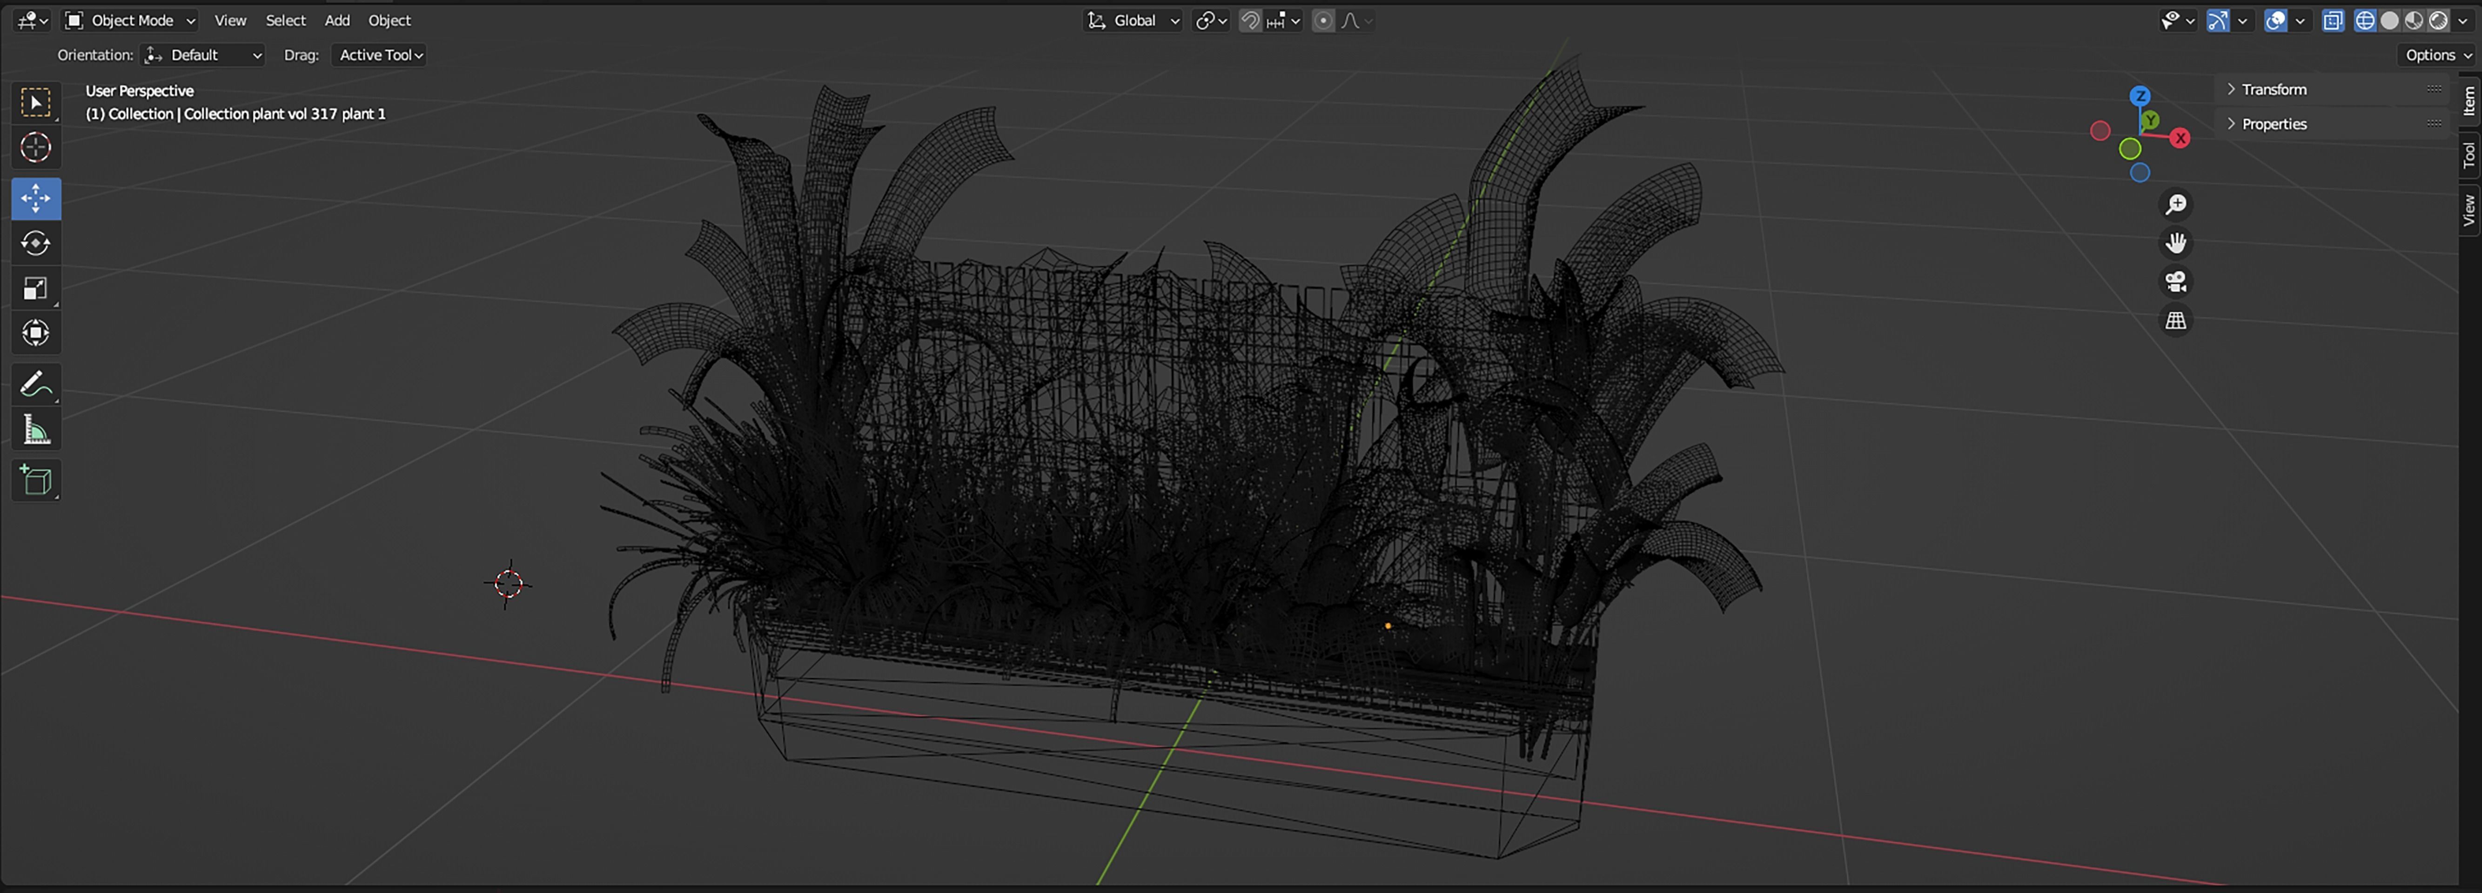Select the 3D Cursor tool
2482x893 pixels.
[x=36, y=147]
